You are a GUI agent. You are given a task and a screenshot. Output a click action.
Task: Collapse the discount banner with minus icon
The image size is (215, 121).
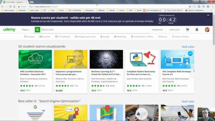point(208,15)
